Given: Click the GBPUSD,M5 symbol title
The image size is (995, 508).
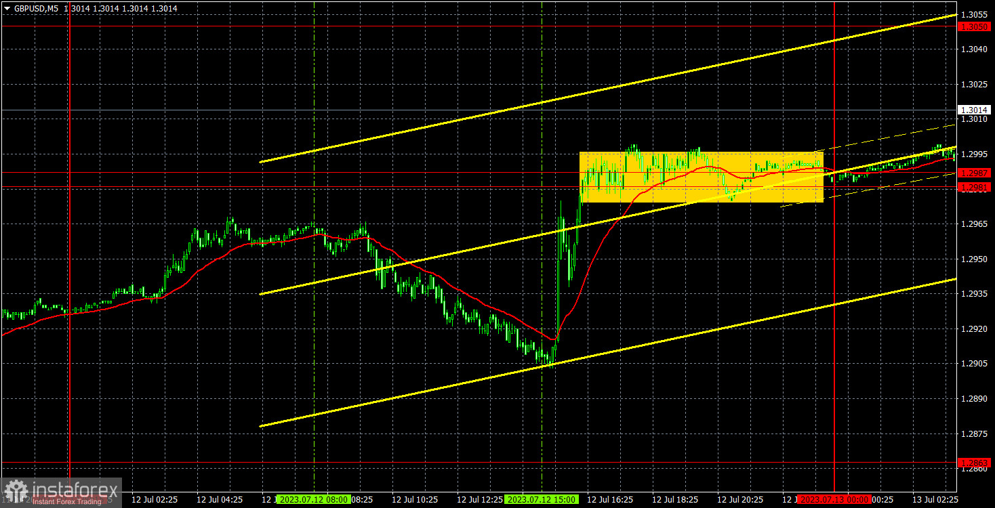Looking at the screenshot, I should click(37, 9).
